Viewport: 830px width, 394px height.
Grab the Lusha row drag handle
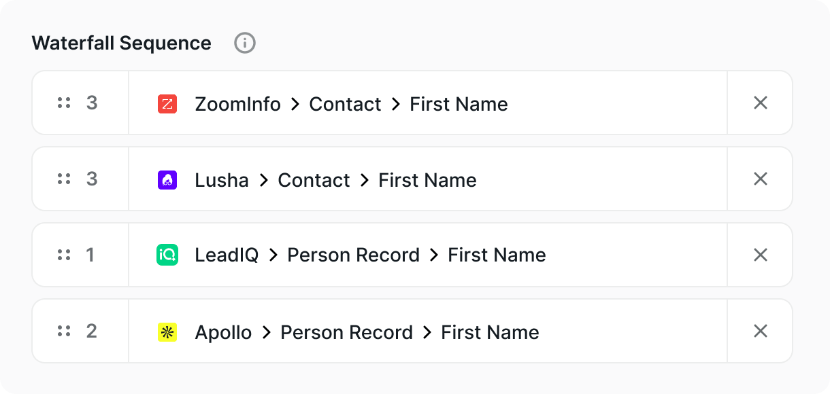point(64,179)
